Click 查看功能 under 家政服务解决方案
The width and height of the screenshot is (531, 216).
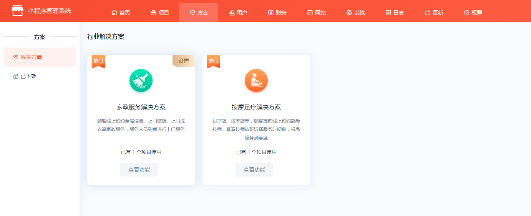139,170
